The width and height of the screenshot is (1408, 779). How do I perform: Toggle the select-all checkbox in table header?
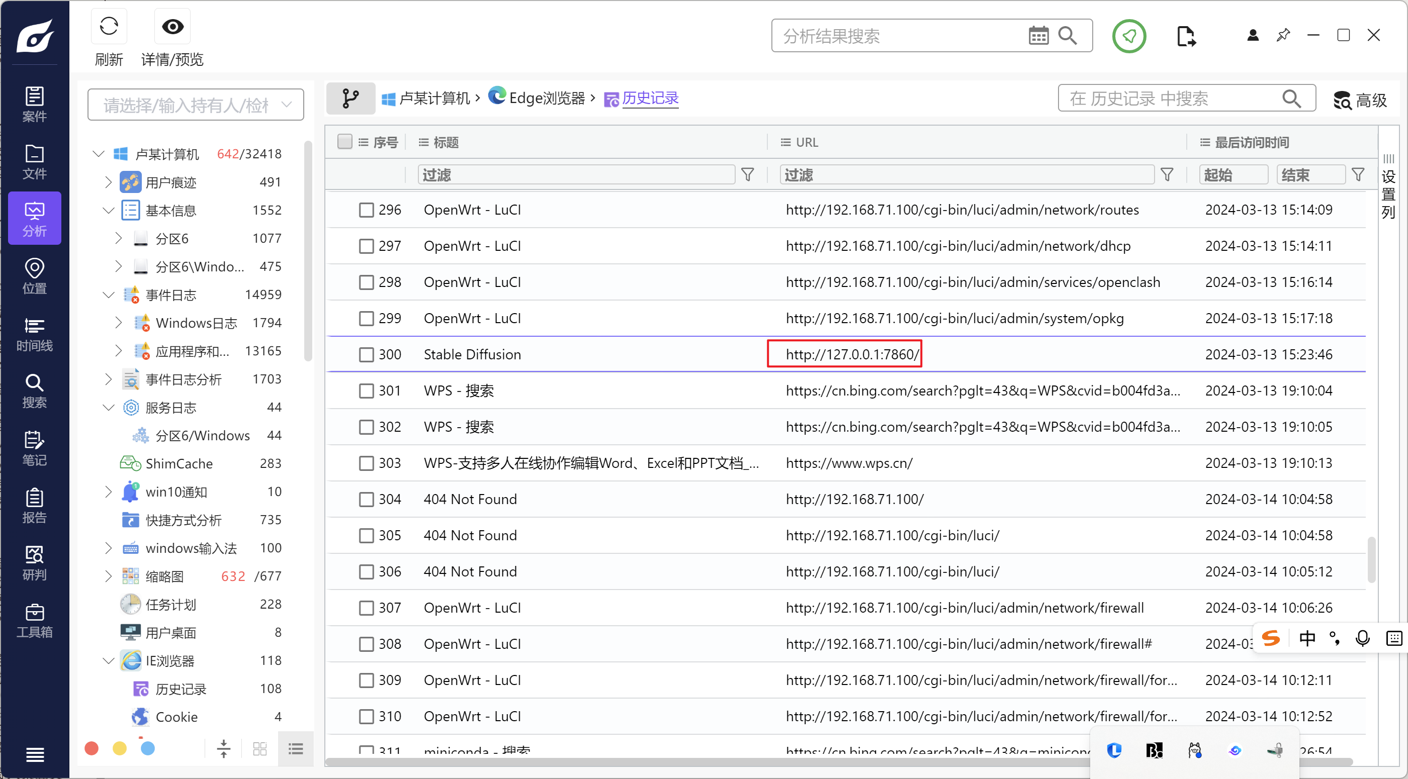[x=344, y=142]
